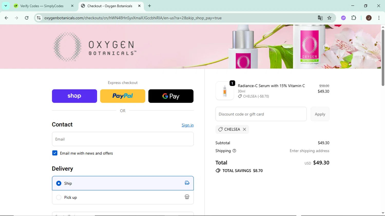
Task: Click the Subtotal $49.30 value
Action: pos(323,143)
